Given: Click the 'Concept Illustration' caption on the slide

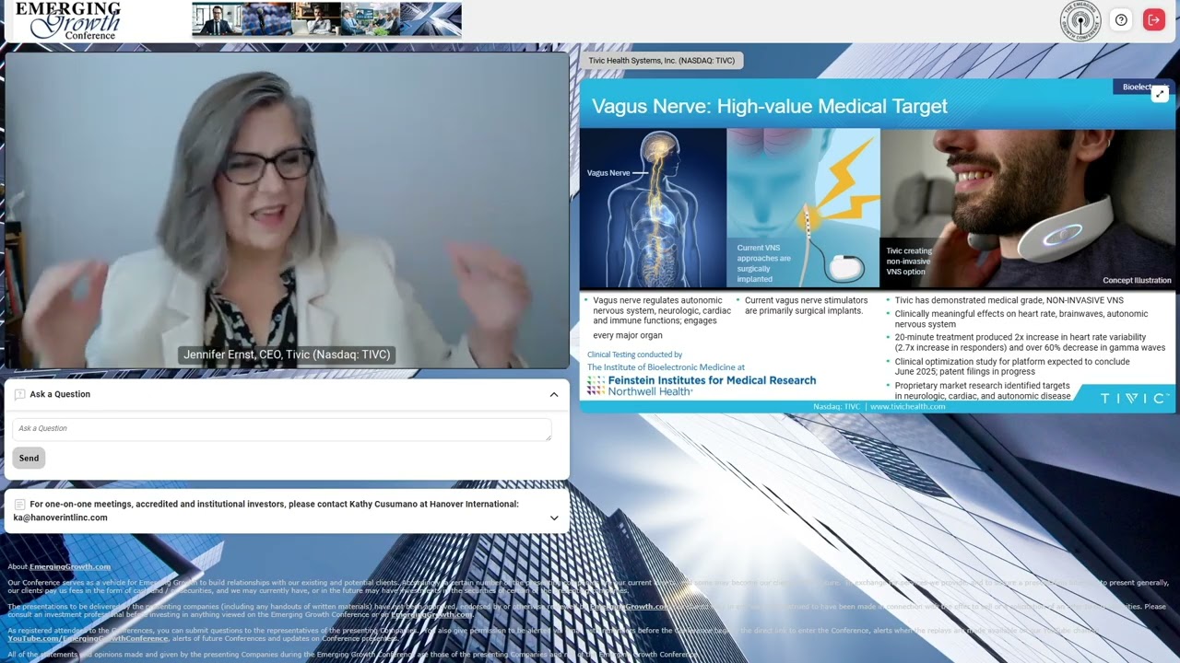Looking at the screenshot, I should 1137,281.
